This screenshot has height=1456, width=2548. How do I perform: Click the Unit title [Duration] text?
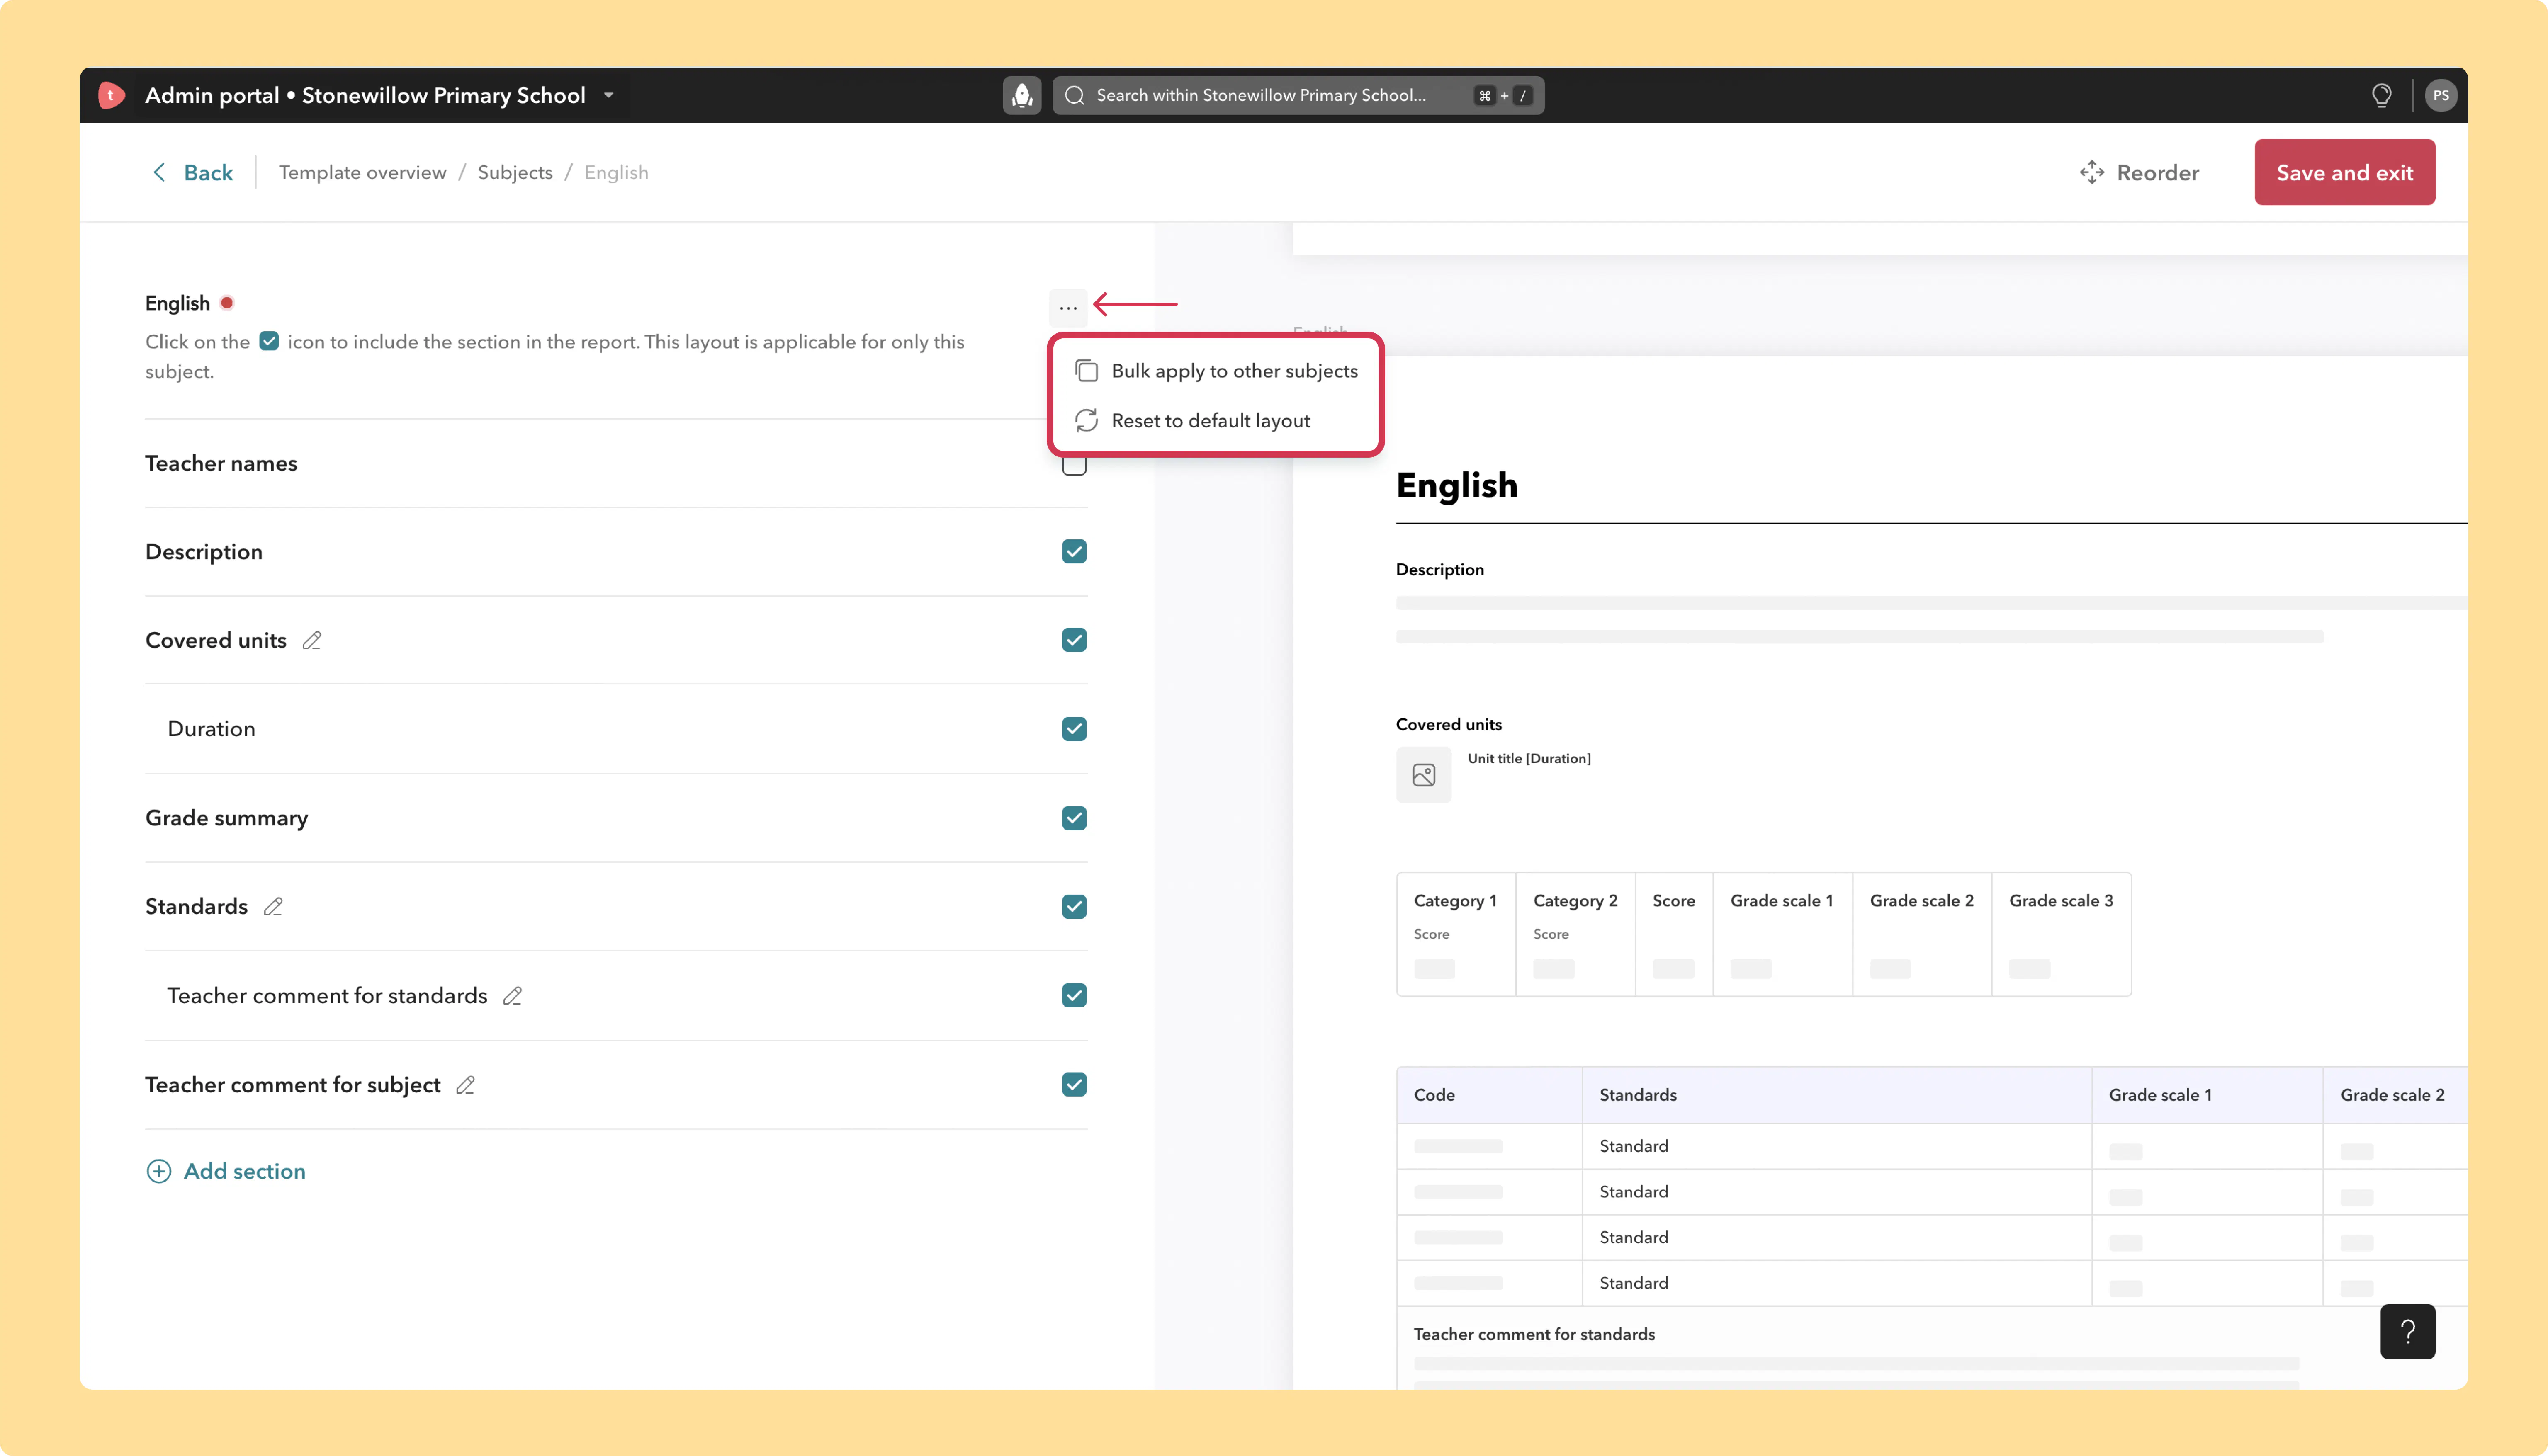click(1529, 759)
